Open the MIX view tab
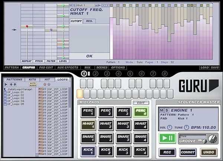Image resolution: width=223 pixels, height=161 pixels. [x=87, y=68]
